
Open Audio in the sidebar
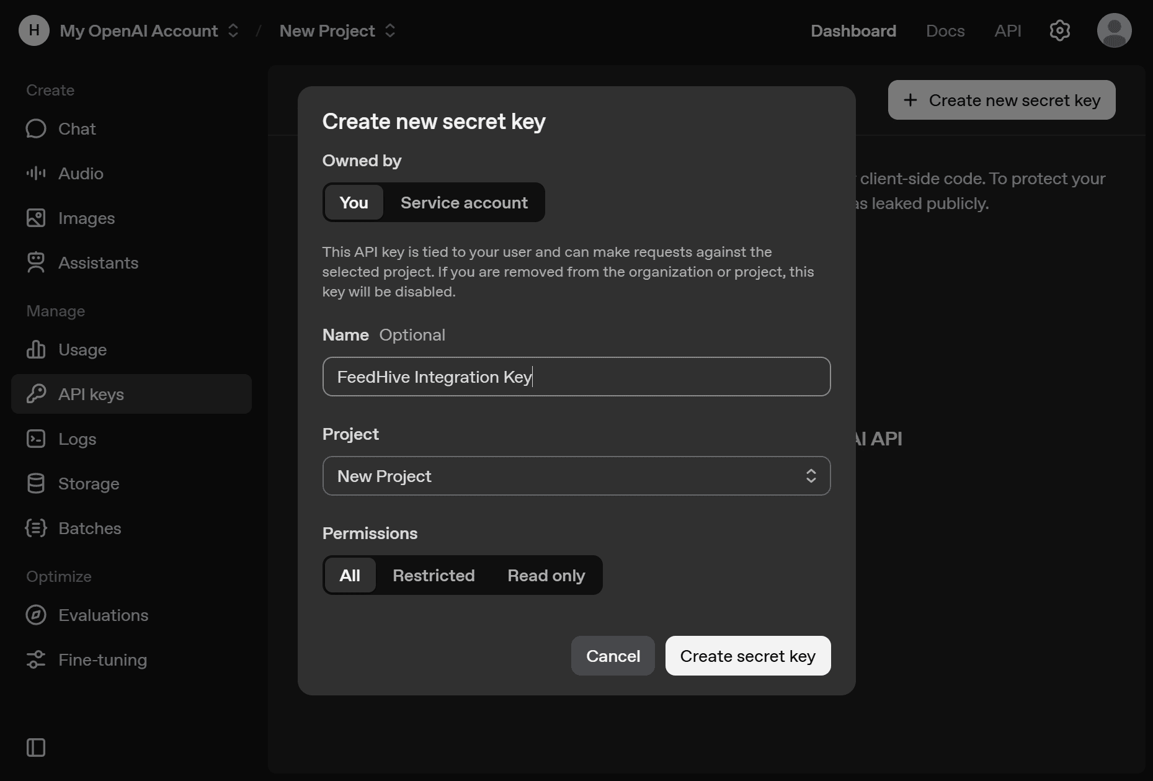(x=131, y=173)
